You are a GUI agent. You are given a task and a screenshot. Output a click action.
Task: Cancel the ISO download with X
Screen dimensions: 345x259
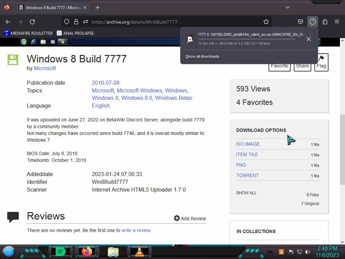coord(309,39)
